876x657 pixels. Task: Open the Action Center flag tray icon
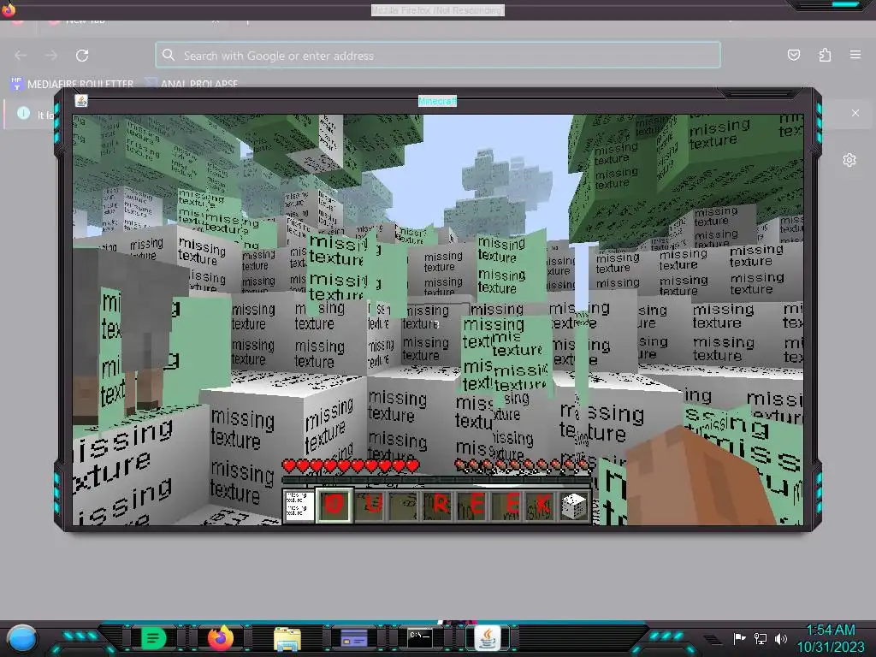point(740,638)
